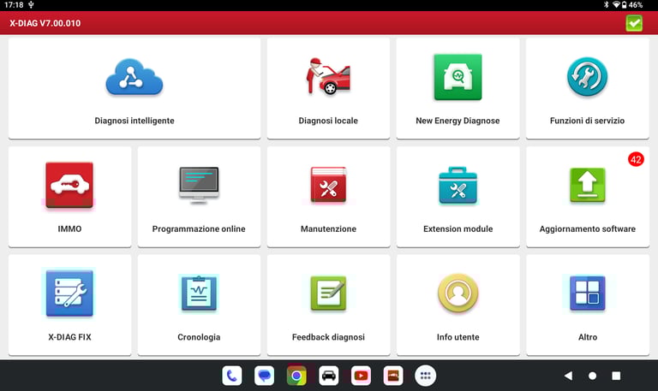Click the green checkmark in header
The width and height of the screenshot is (658, 391).
(634, 23)
